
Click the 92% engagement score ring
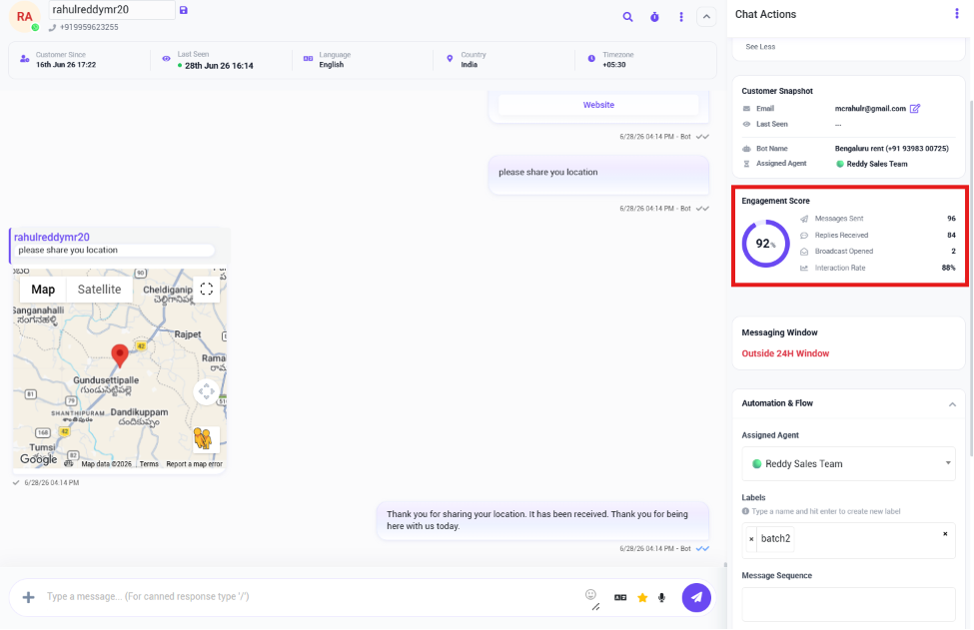click(x=765, y=244)
